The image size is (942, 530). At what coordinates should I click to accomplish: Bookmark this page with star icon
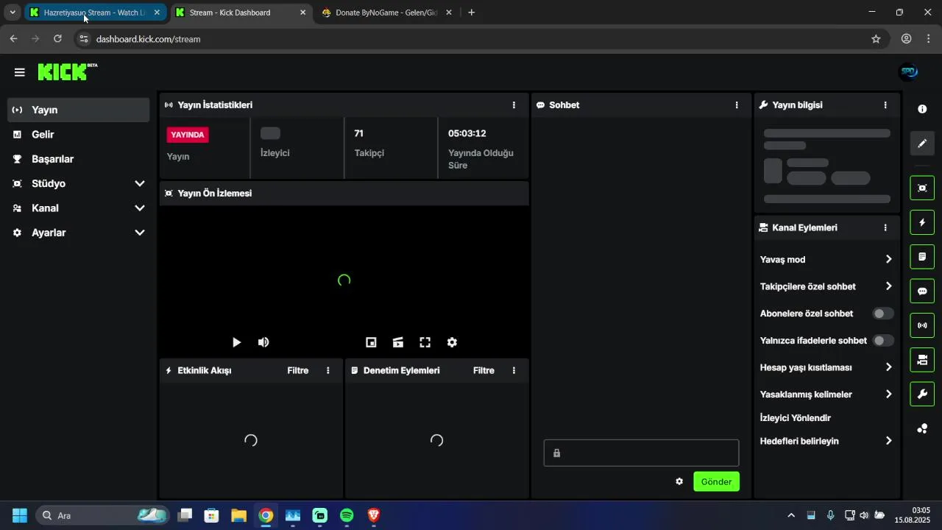tap(876, 39)
